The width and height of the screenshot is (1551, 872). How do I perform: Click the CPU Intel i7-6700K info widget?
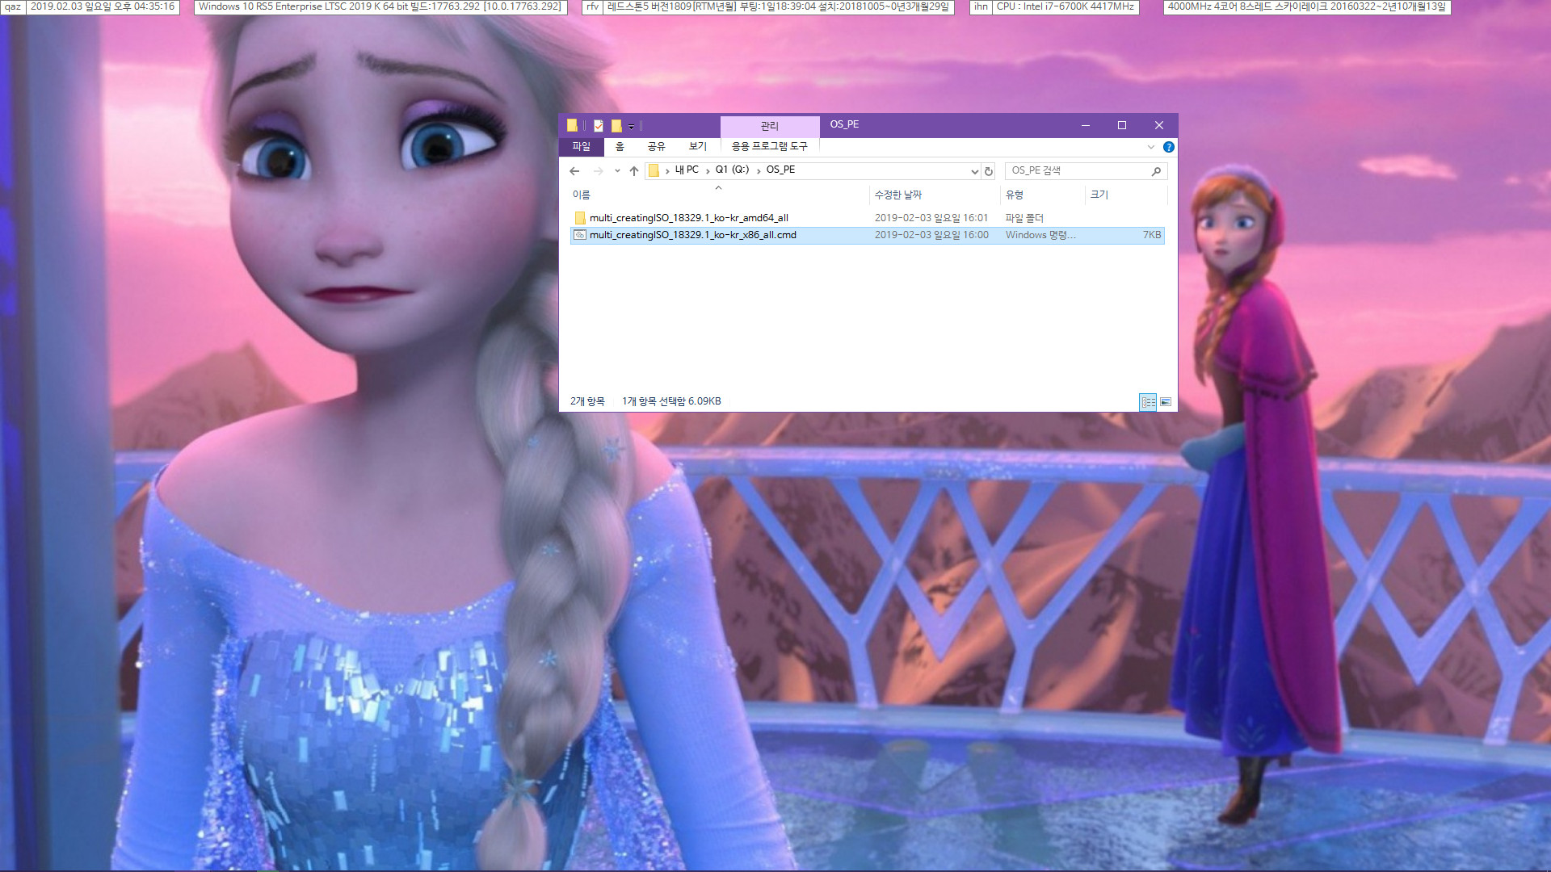1066,6
